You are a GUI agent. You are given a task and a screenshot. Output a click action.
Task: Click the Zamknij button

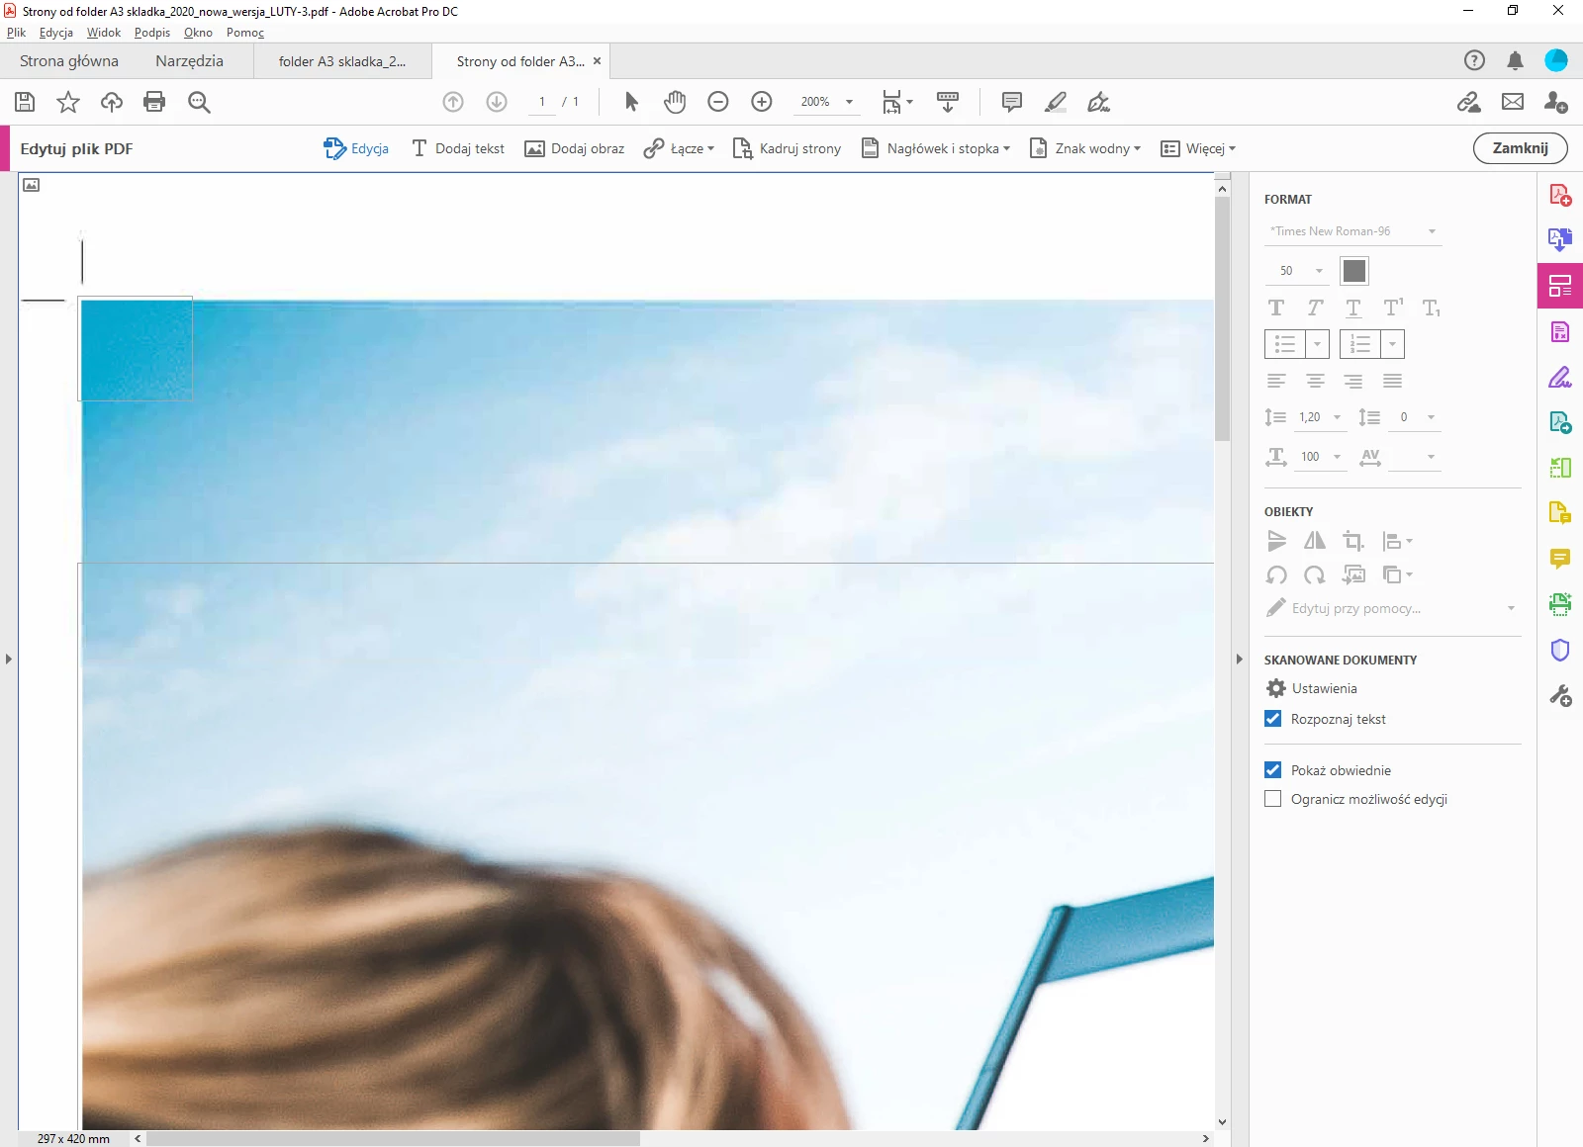tap(1521, 148)
